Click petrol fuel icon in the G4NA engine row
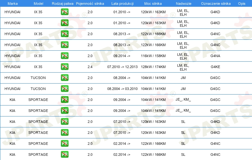The height and width of the screenshot is (160, 252). point(65,56)
